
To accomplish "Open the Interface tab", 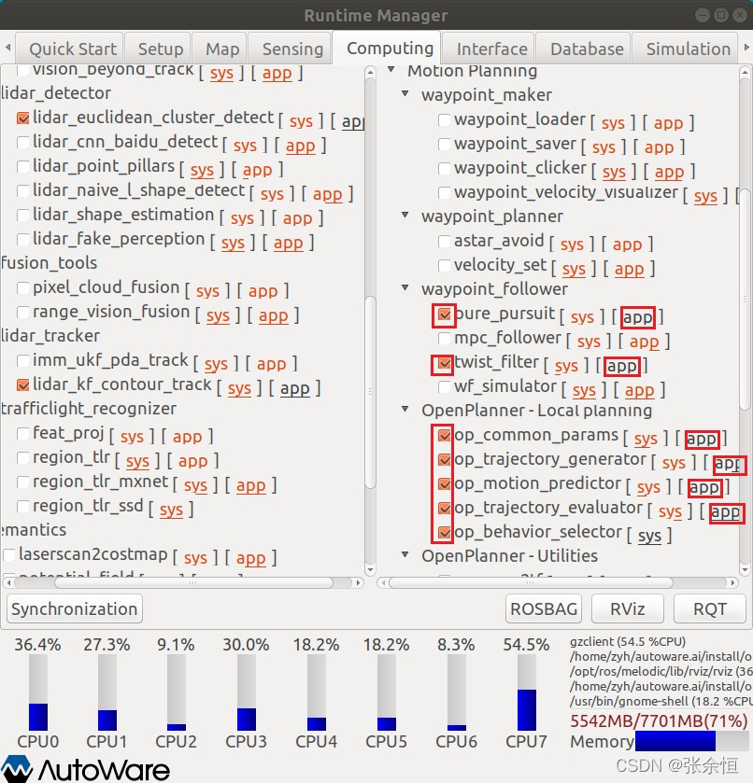I will pos(489,49).
